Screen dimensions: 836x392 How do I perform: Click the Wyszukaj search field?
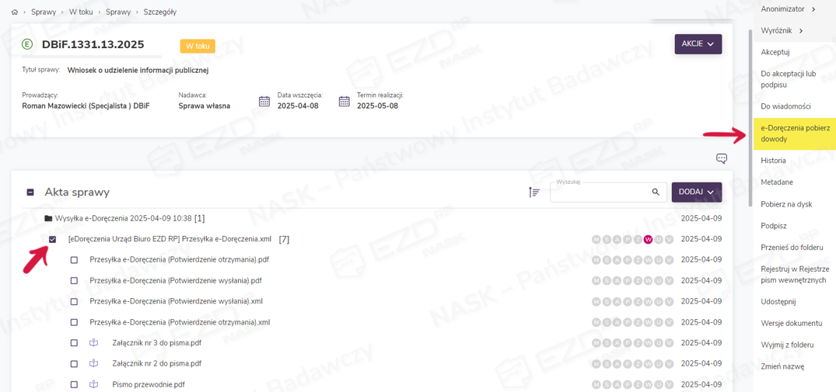pyautogui.click(x=599, y=193)
